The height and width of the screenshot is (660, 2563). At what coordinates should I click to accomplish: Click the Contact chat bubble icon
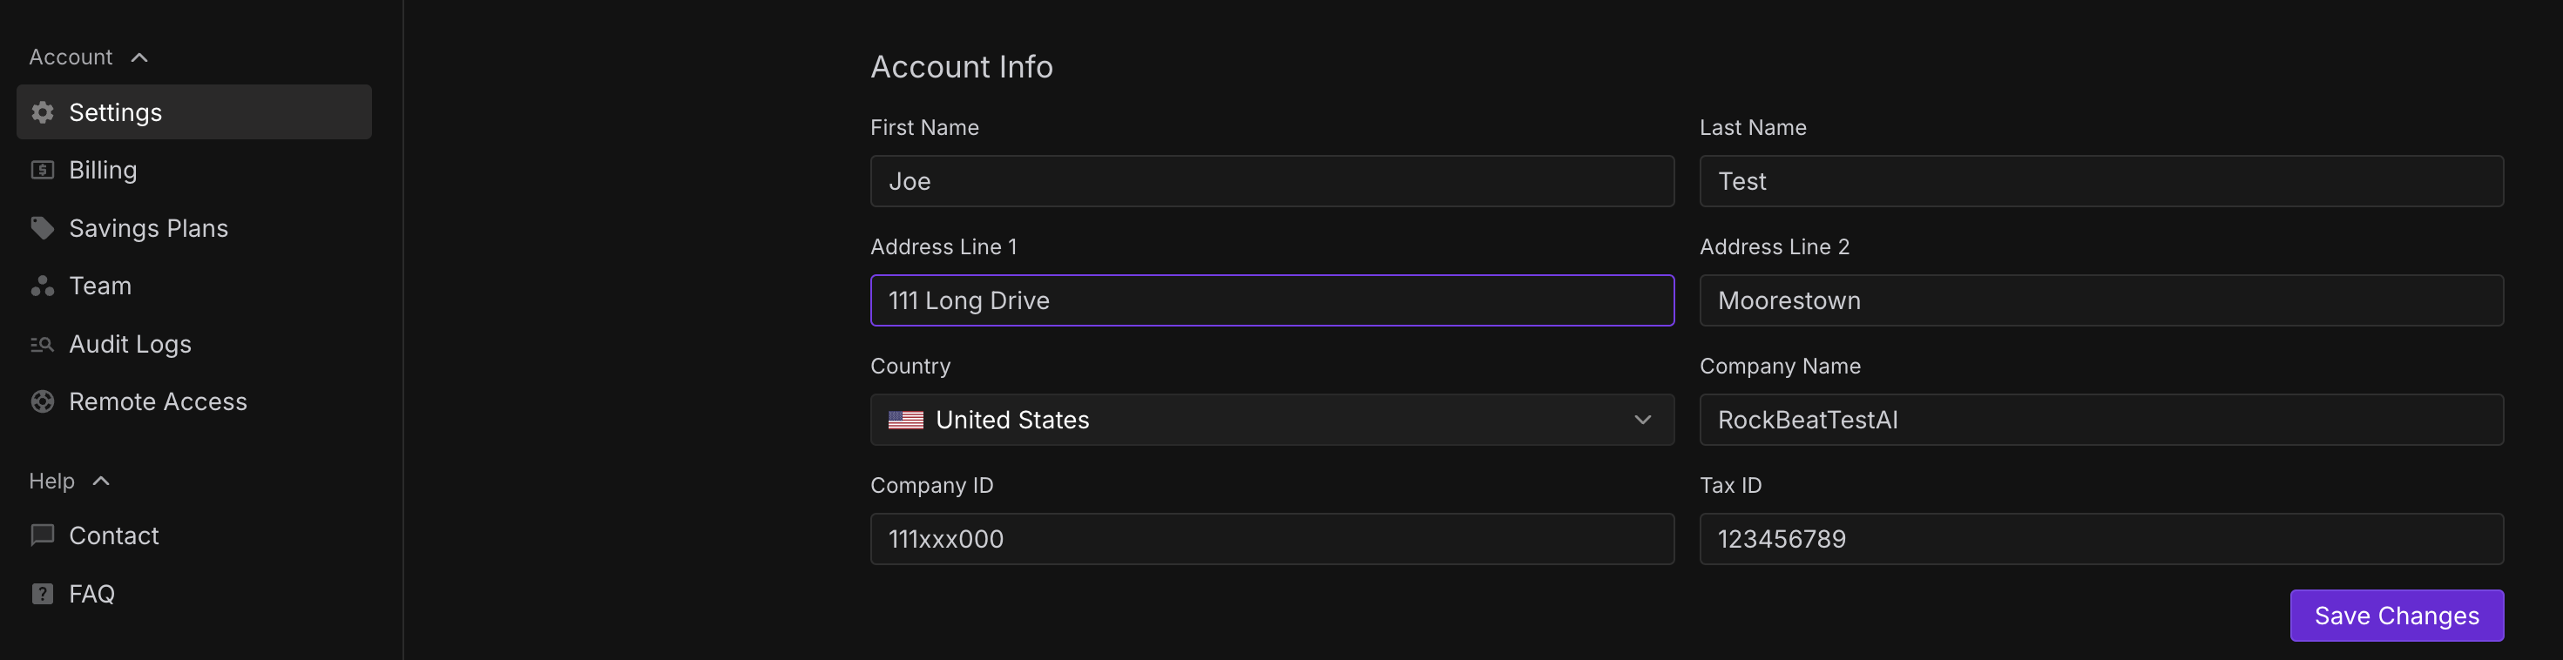[42, 535]
